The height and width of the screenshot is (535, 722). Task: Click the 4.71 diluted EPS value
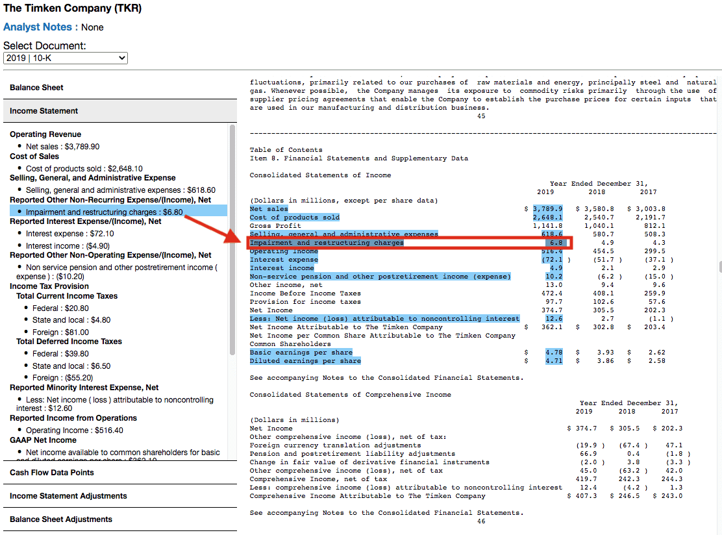(554, 361)
